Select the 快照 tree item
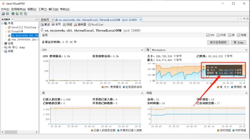Viewport: 250px width, 139px height. 10,51
